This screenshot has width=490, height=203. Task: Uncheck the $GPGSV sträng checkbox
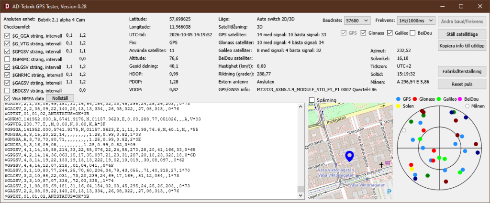point(7,51)
